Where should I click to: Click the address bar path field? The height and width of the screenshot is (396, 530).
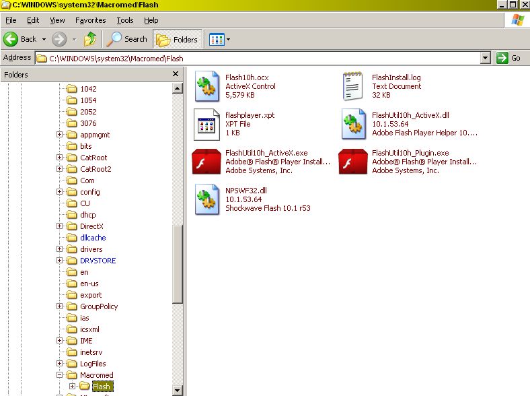[258, 58]
